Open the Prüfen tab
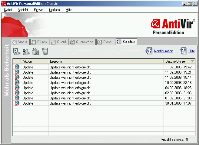Image resolution: width=199 pixels, height=145 pixels. point(39,42)
